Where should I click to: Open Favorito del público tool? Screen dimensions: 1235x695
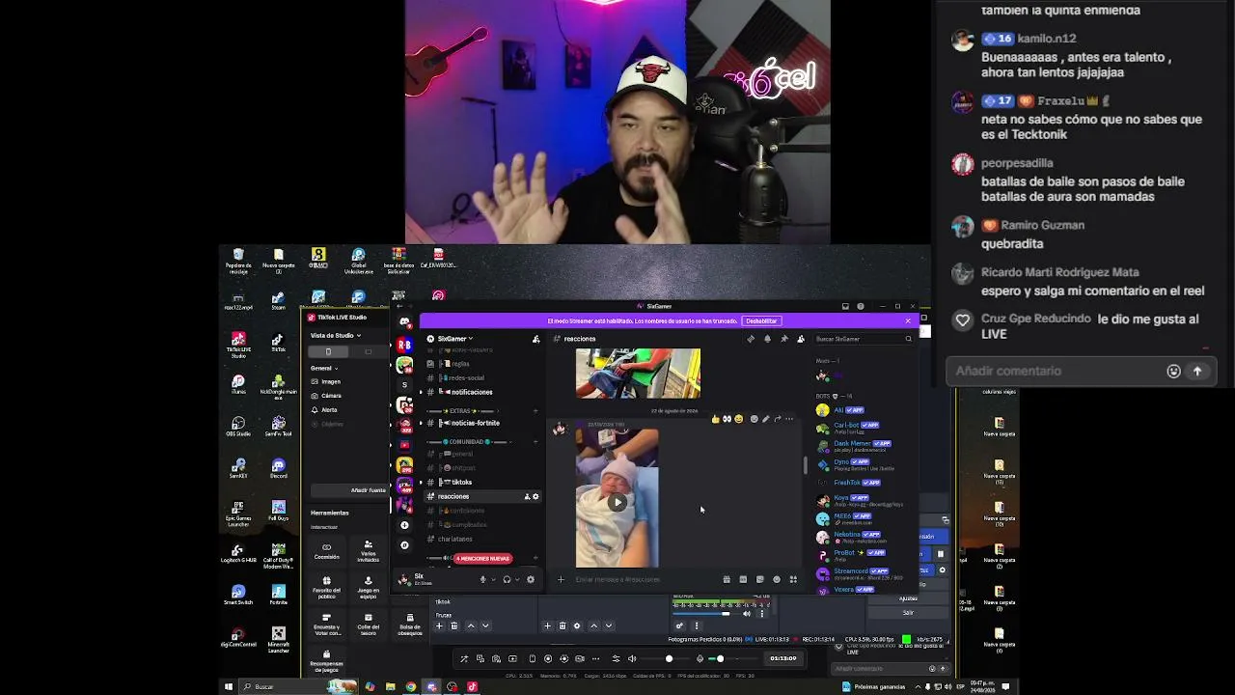pos(326,586)
